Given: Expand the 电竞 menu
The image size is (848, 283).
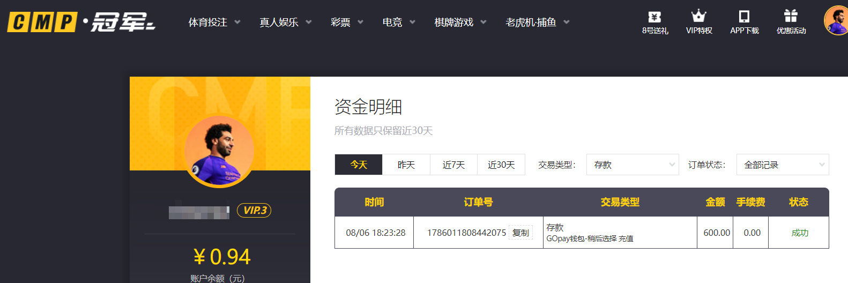Looking at the screenshot, I should click(x=399, y=22).
